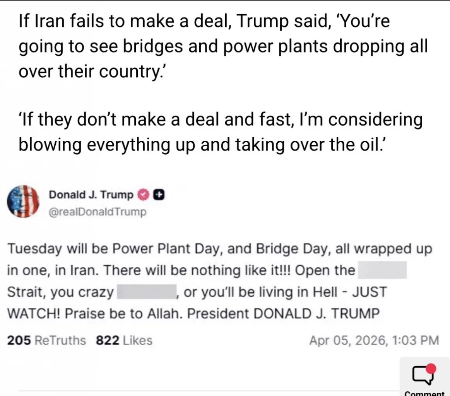Click the Apr 05, 2026 timestamp
This screenshot has height=396, width=450.
374,340
